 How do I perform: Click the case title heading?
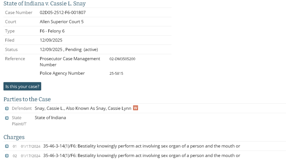click(x=45, y=4)
